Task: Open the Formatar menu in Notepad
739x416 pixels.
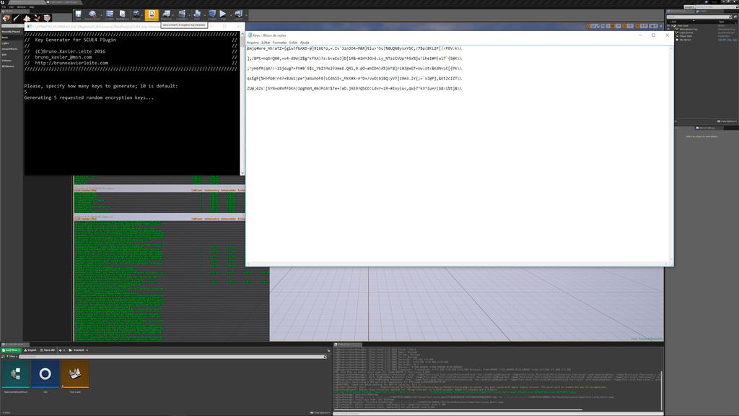Action: (279, 43)
